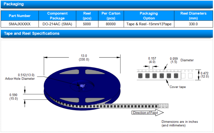The height and width of the screenshot is (133, 214).
Task: Select the 5000 reel quantity cell
Action: pyautogui.click(x=87, y=24)
